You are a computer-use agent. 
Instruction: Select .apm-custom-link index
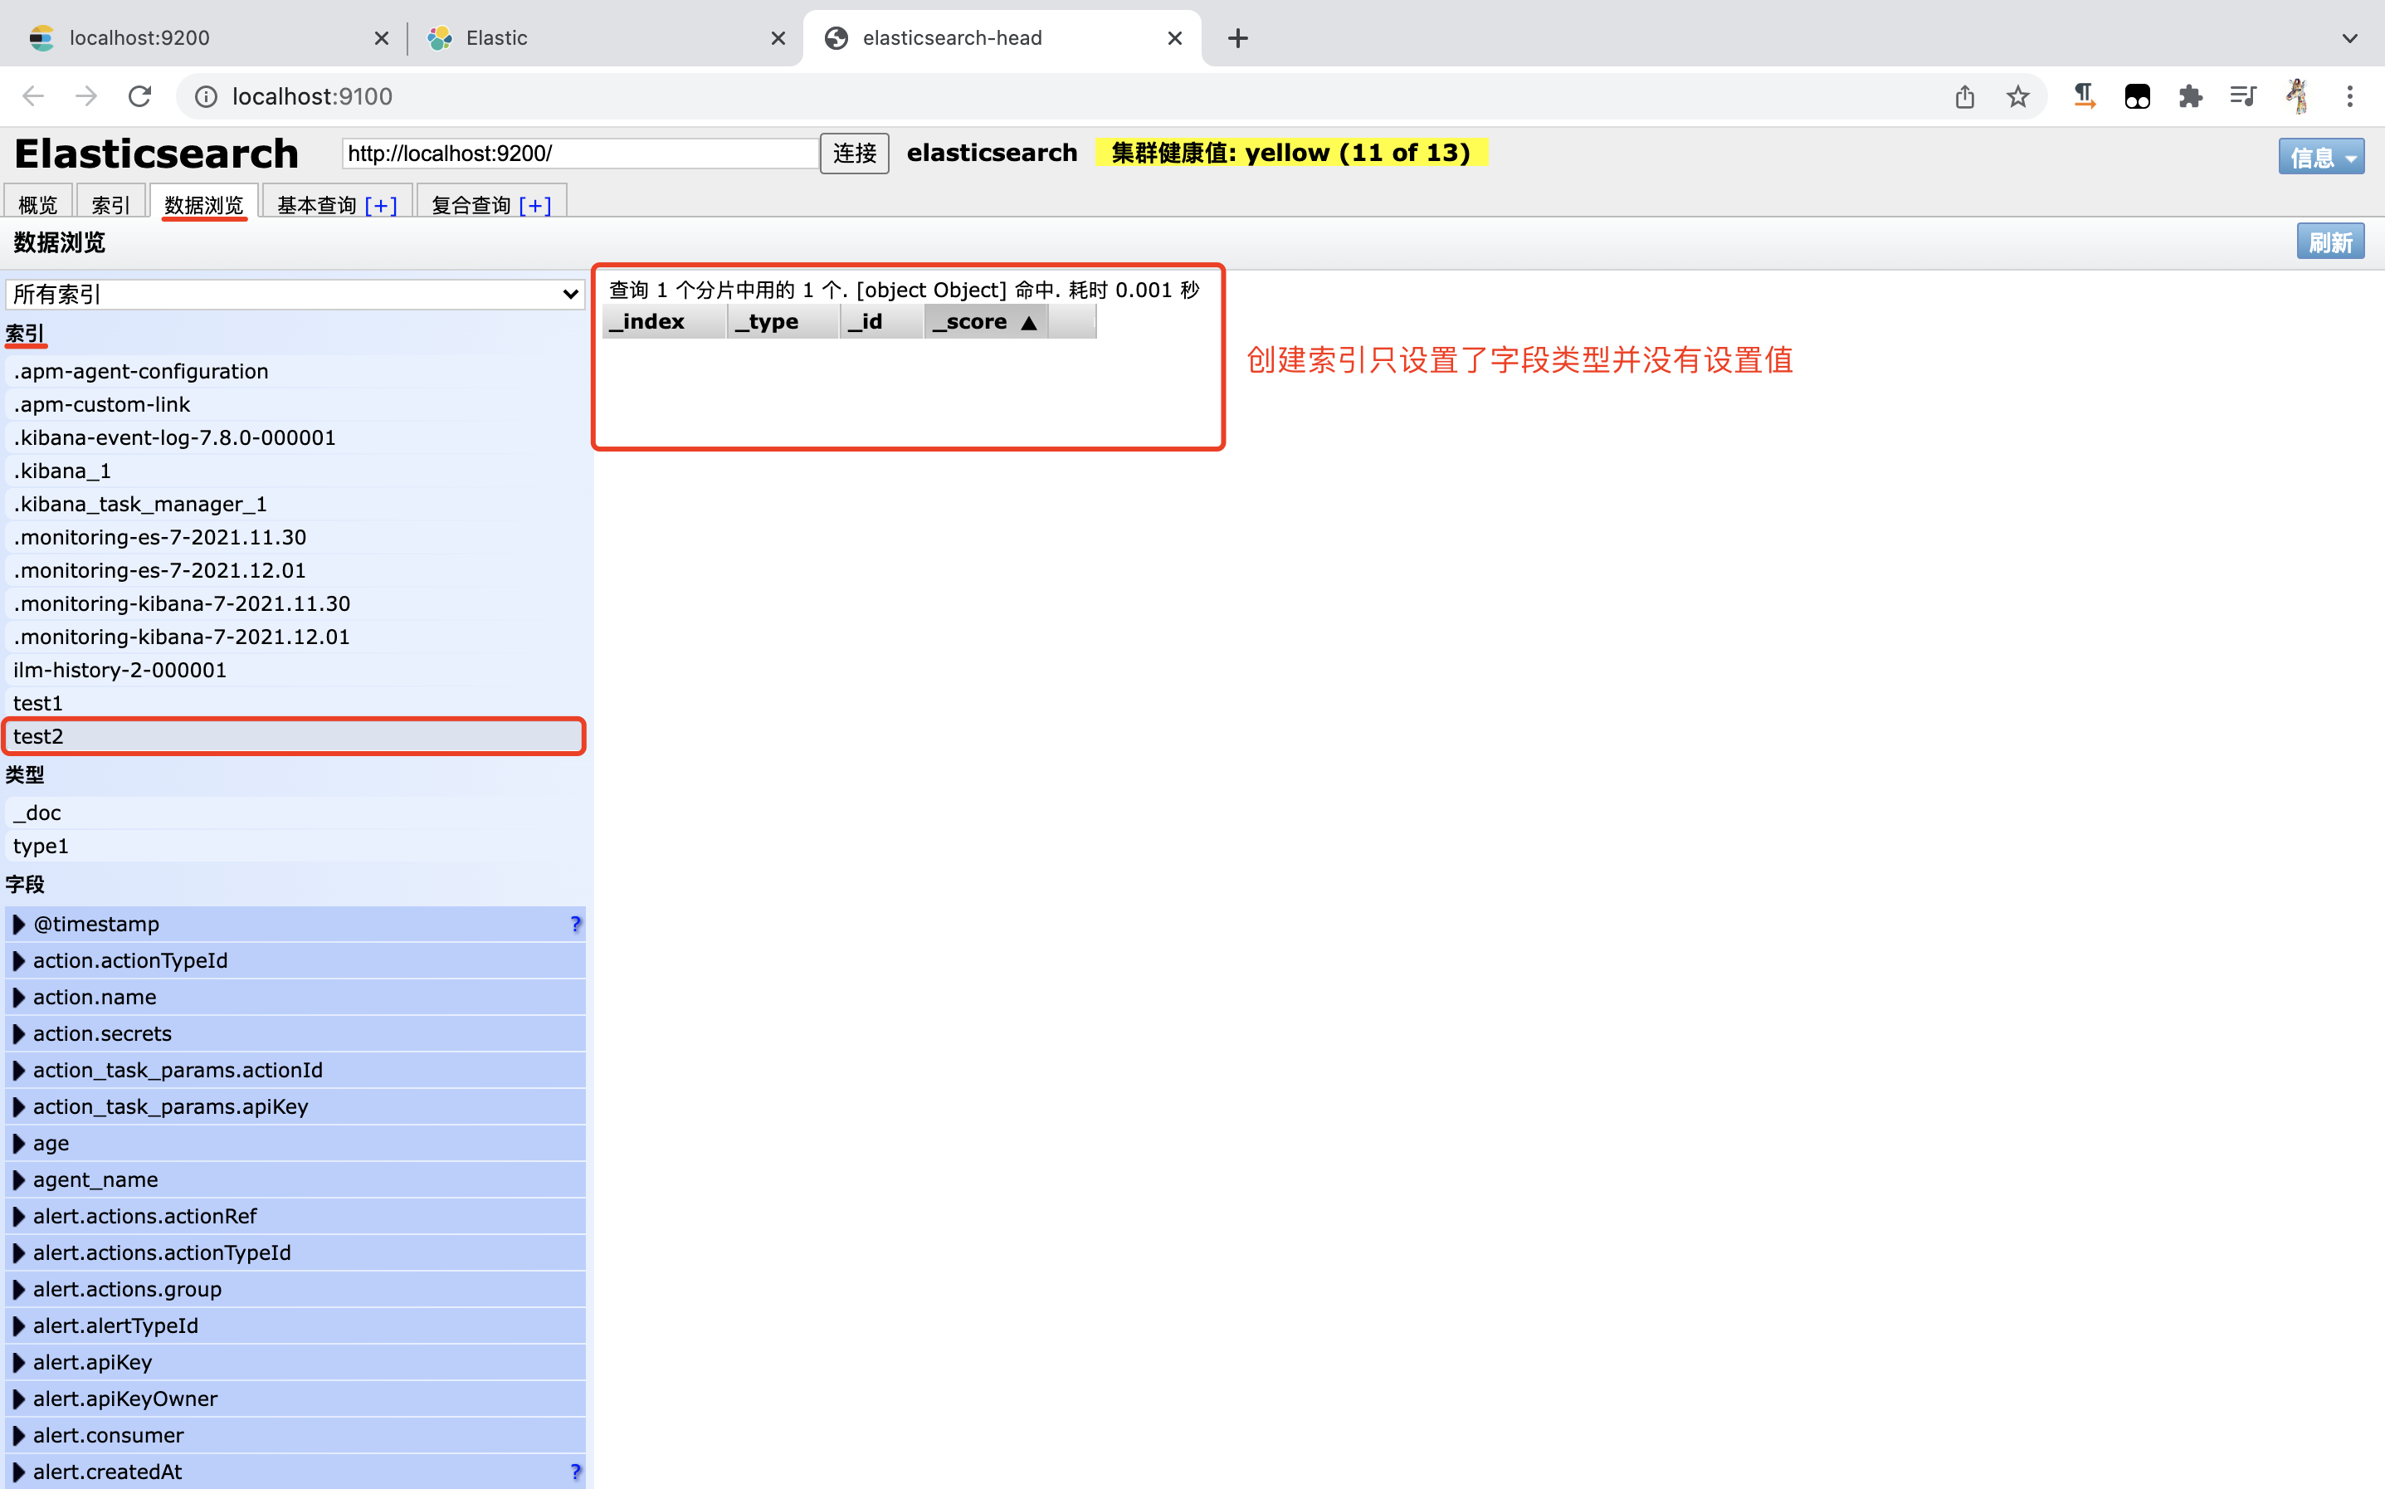point(295,403)
